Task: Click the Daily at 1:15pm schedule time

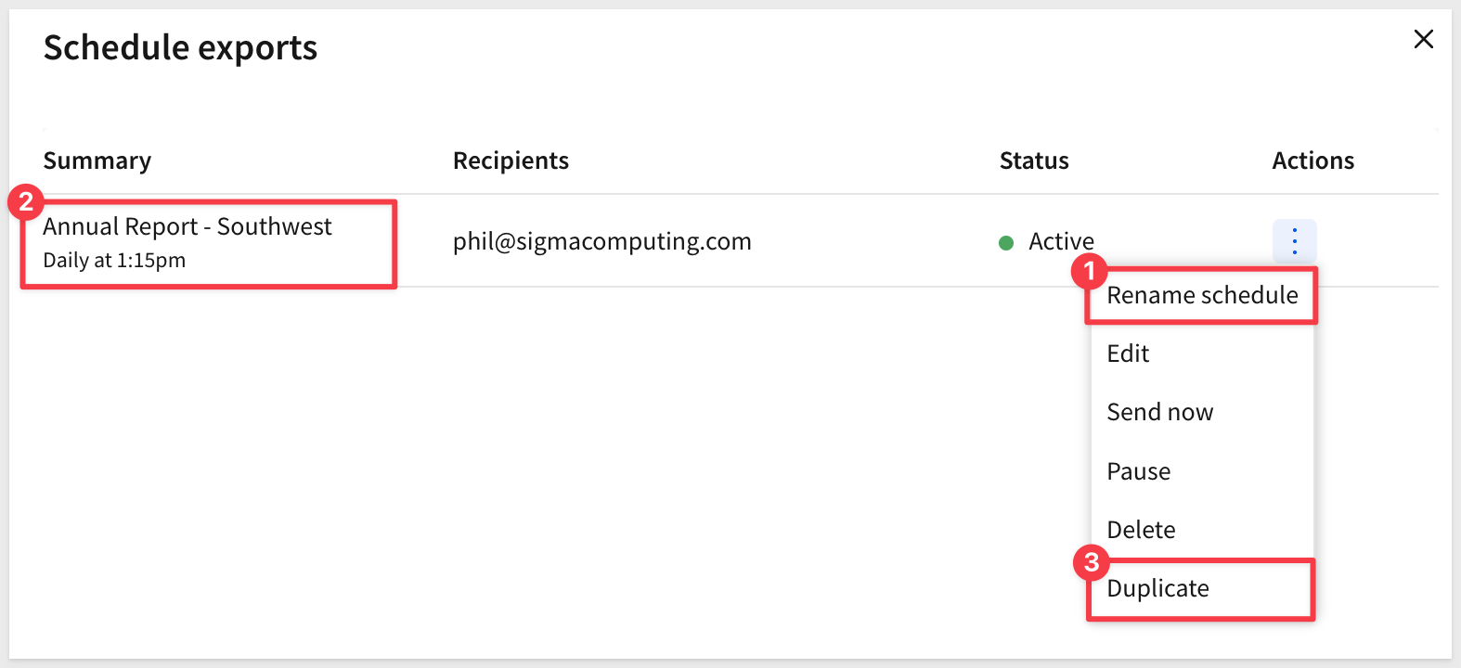Action: [x=114, y=261]
